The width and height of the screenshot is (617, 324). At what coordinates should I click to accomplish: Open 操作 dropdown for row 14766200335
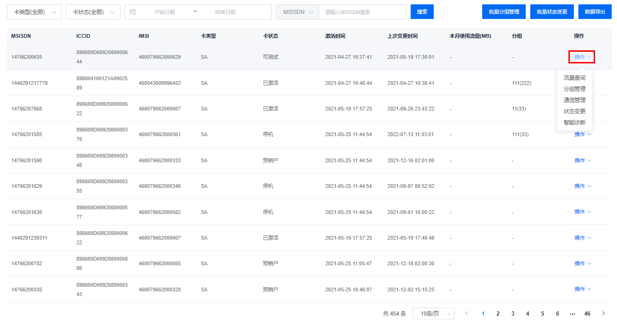tap(582, 290)
